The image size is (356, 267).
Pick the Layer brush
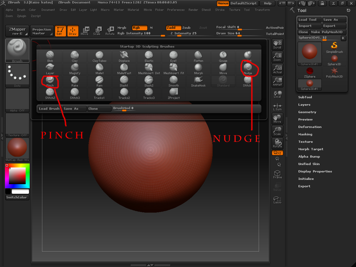50,69
